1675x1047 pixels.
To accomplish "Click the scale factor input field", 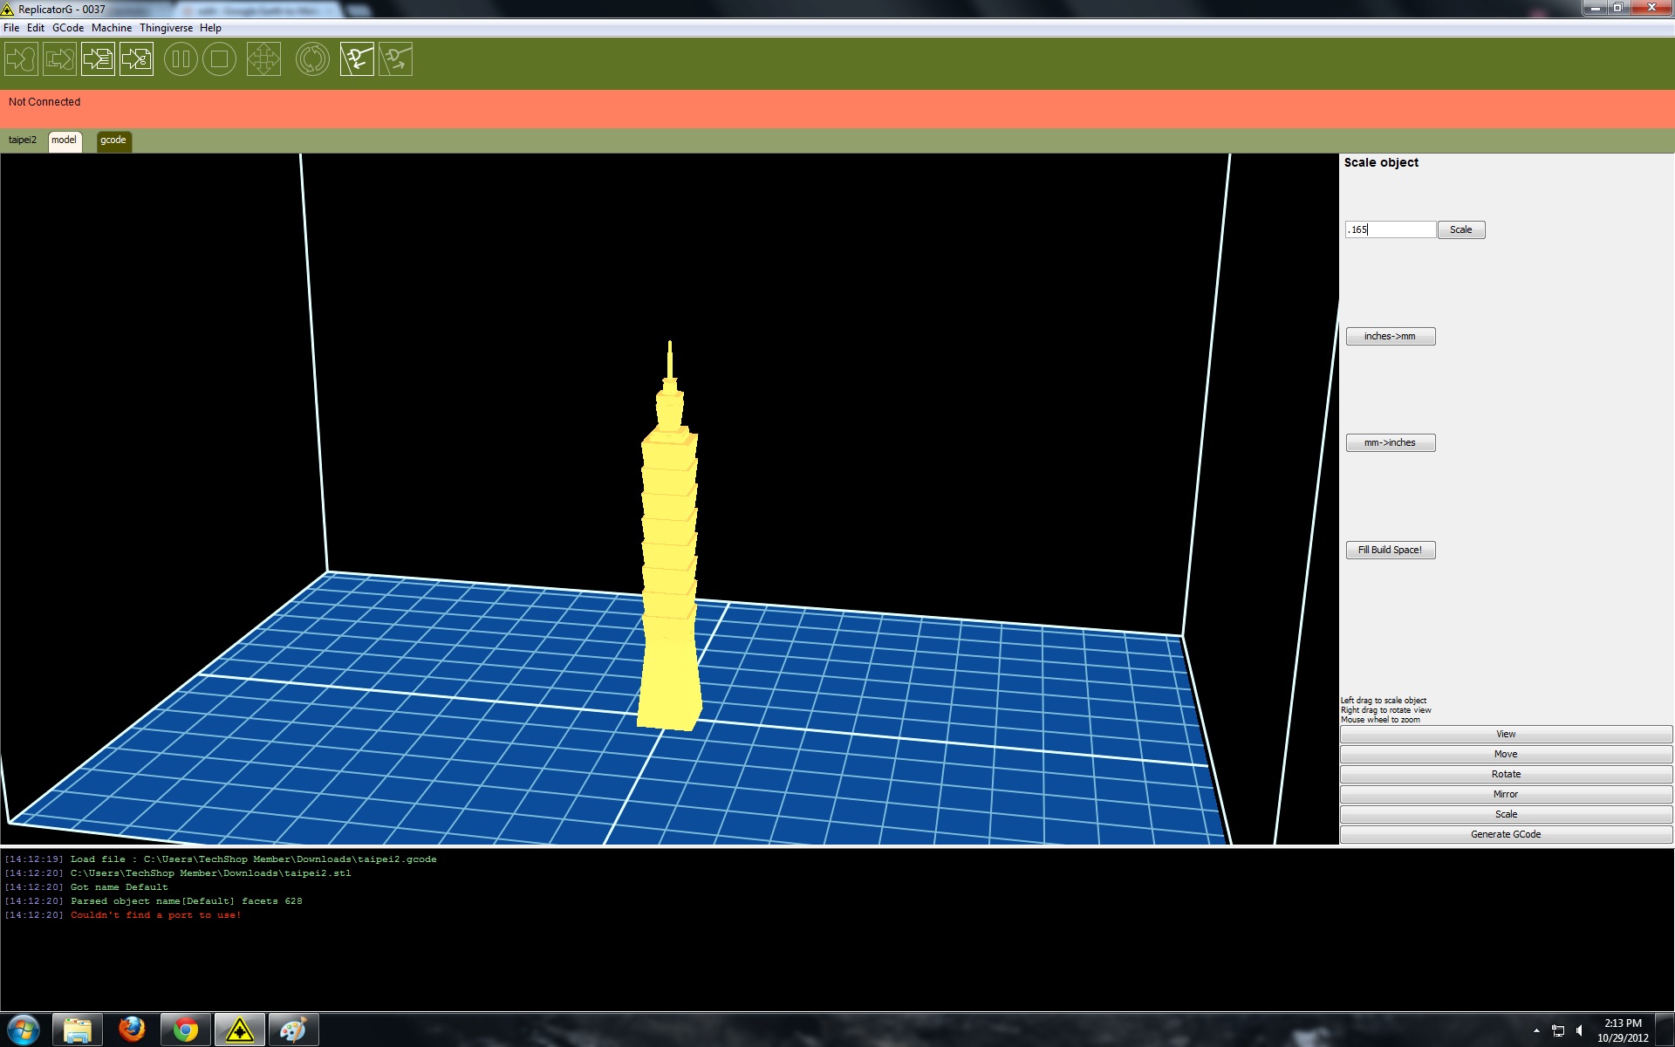I will point(1390,230).
